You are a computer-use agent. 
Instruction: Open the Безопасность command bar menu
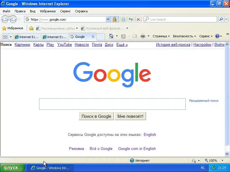tap(184, 36)
